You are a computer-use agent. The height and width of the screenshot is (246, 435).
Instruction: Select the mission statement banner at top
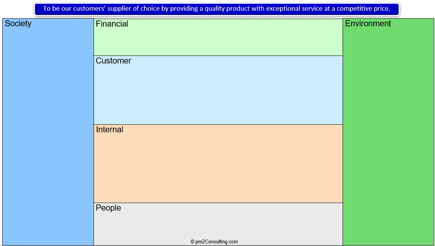(x=217, y=9)
